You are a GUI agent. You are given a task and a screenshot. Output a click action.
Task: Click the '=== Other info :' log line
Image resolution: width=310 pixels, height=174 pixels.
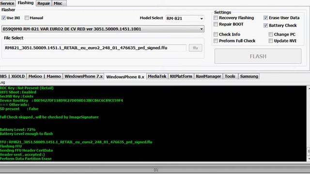coord(15,105)
